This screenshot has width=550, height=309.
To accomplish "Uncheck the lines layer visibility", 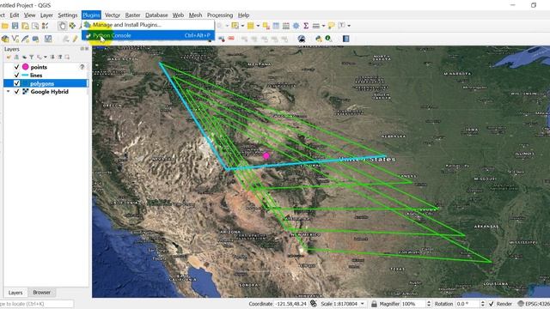I will pos(16,75).
